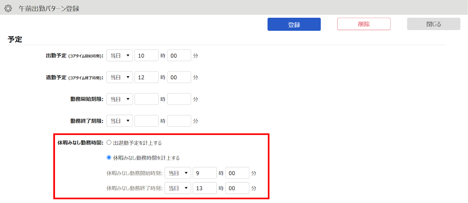This screenshot has height=203, width=468.
Task: Focus the empty 勤務開始刻限 hour field
Action: (x=146, y=99)
